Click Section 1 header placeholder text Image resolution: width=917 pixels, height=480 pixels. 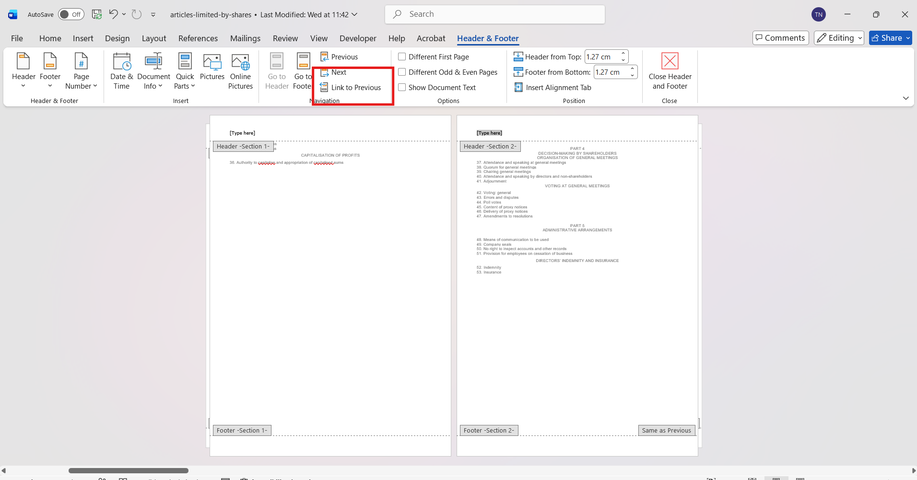coord(242,133)
